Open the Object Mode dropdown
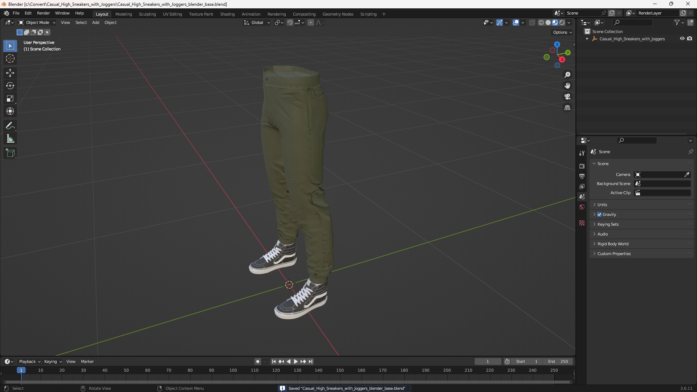Screen dimensions: 697x392 [x=37, y=23]
